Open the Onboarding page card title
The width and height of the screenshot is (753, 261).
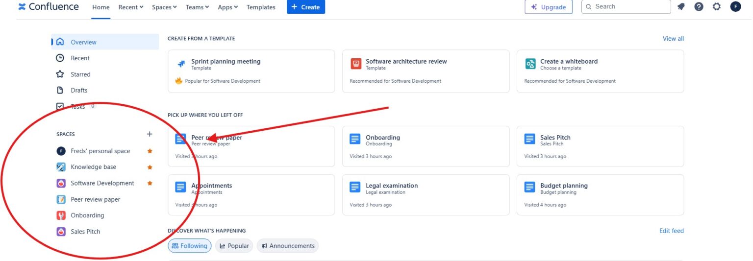383,138
